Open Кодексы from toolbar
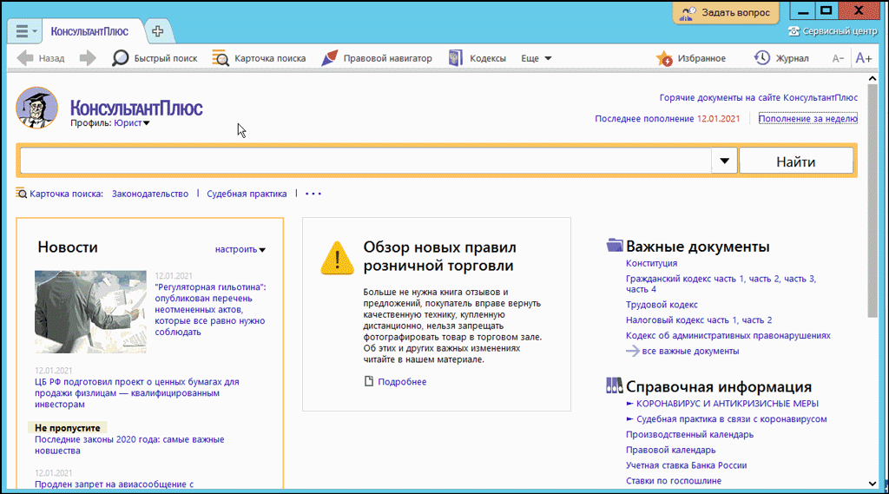 click(x=477, y=58)
